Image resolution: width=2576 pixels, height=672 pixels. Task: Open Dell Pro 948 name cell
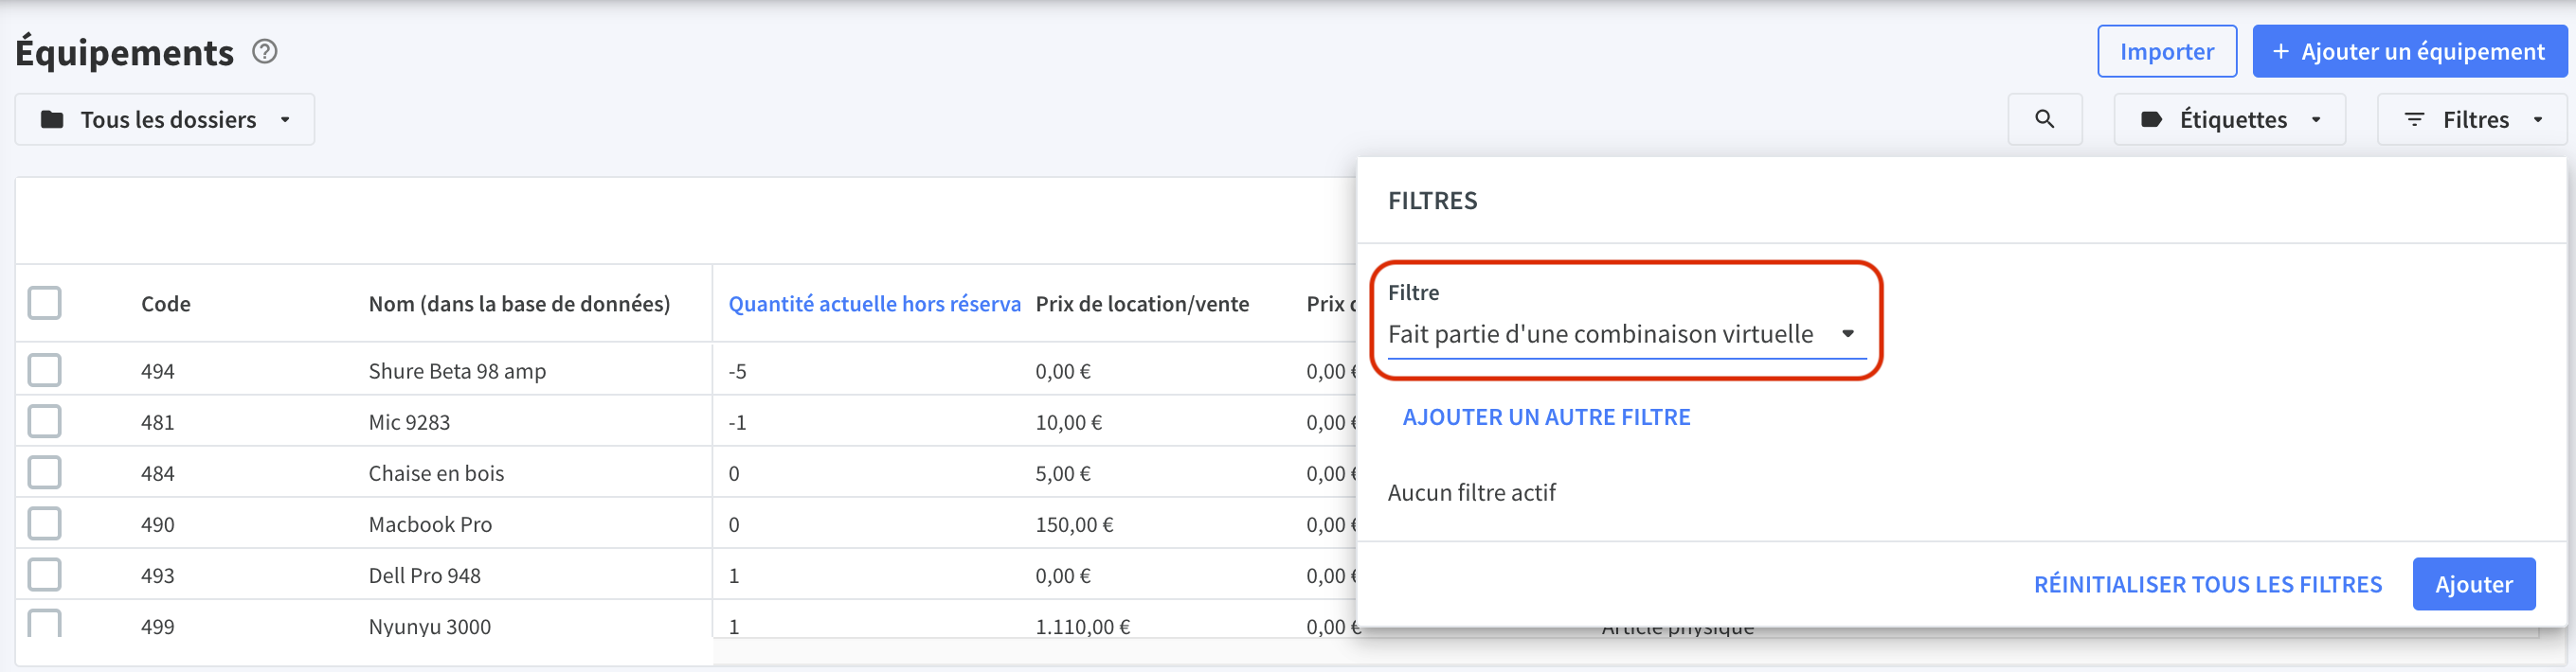click(425, 575)
